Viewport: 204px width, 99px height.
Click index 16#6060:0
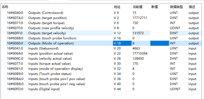[15, 43]
